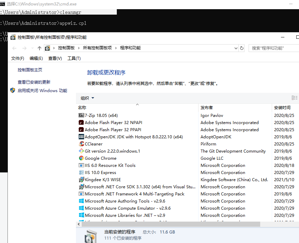The width and height of the screenshot is (299, 243).
Task: Click the view options icon in toolbar
Action: [295, 98]
